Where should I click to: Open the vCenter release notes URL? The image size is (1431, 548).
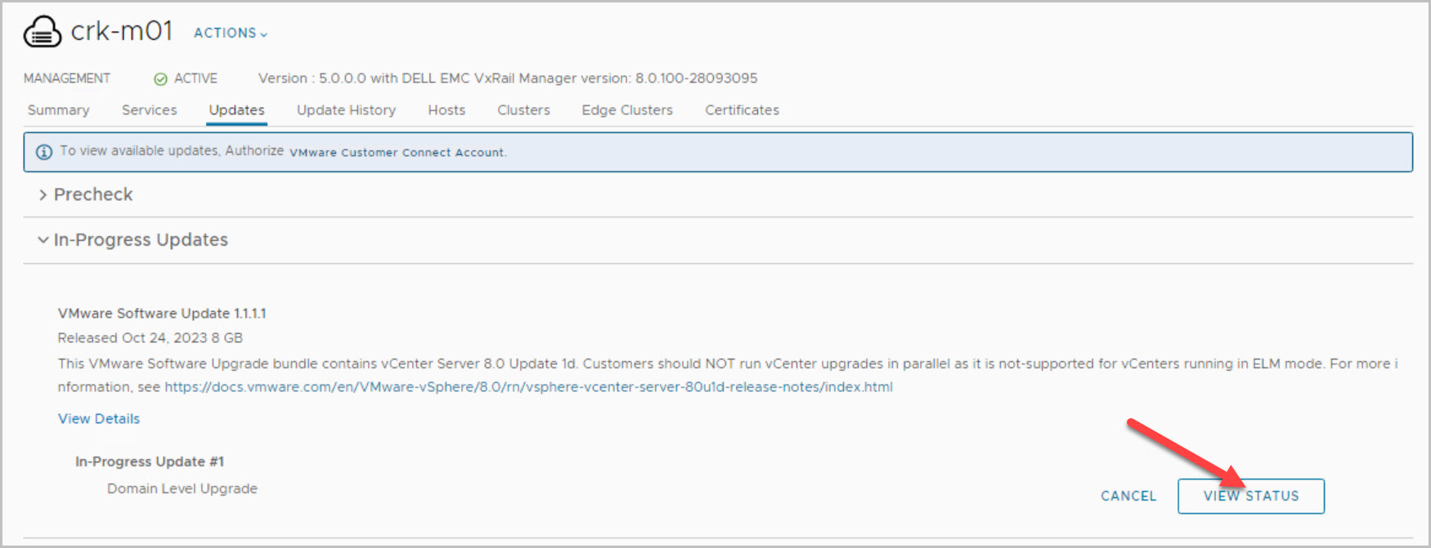click(x=528, y=387)
